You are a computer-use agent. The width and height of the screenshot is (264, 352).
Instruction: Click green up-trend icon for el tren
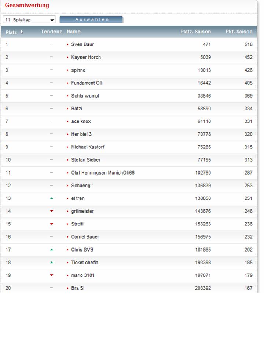(x=52, y=198)
